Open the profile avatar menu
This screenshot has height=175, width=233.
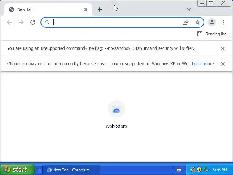click(212, 22)
